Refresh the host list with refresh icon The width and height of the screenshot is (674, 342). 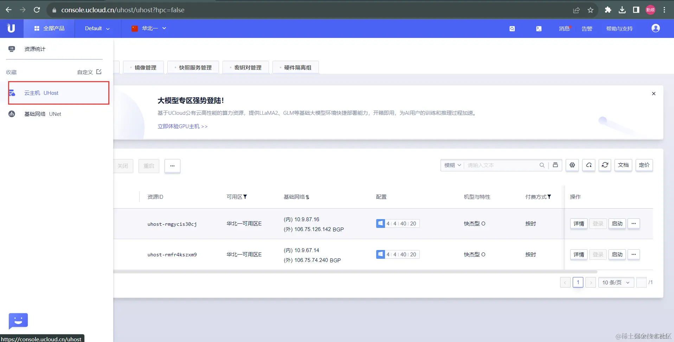point(605,165)
